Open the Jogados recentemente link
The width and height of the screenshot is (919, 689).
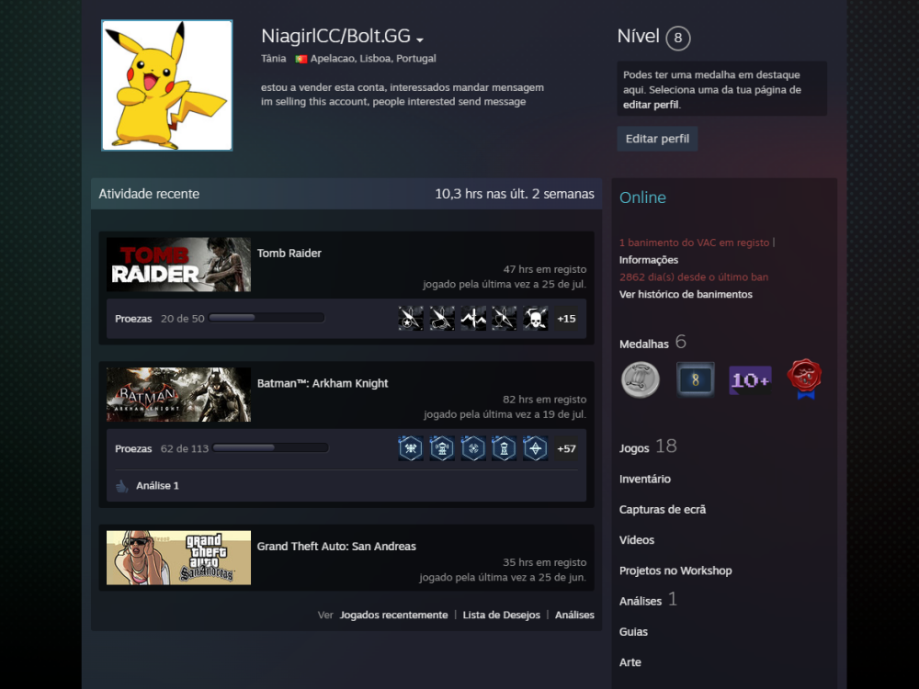click(x=393, y=615)
